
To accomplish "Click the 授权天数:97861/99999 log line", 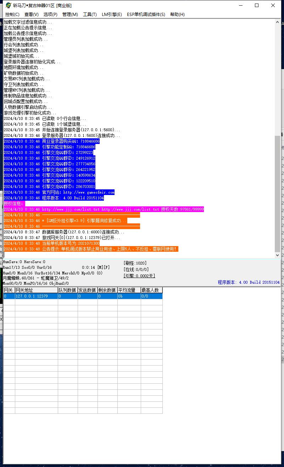I will coord(104,209).
